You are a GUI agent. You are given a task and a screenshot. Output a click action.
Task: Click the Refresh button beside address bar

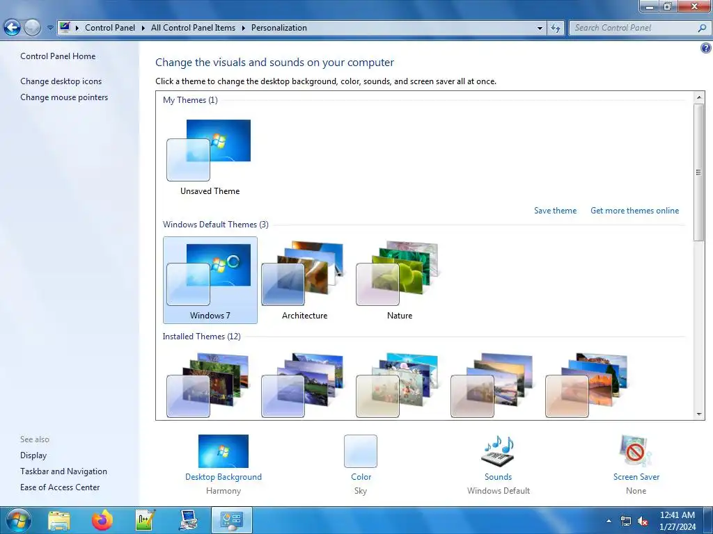point(555,28)
